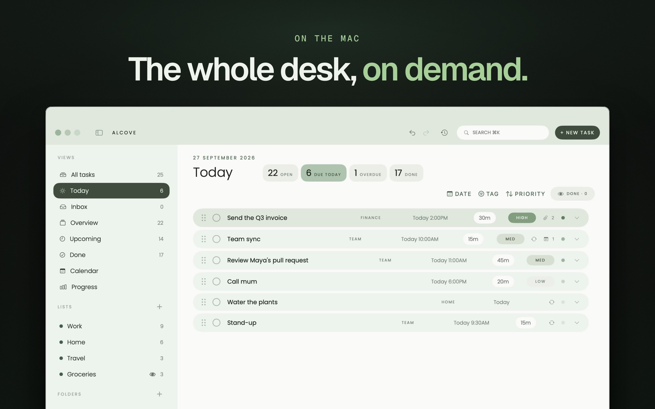Expand Water the plants chevron
Viewport: 655px width, 409px height.
tap(577, 302)
